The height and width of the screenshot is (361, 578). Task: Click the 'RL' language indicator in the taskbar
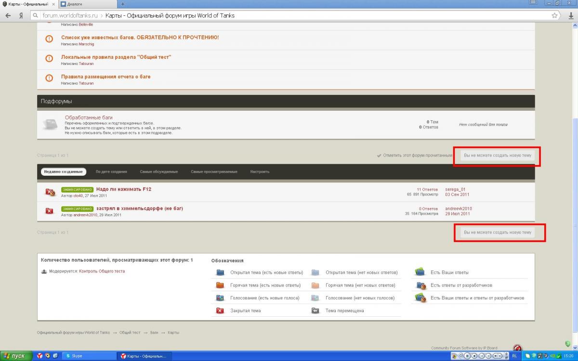[514, 356]
